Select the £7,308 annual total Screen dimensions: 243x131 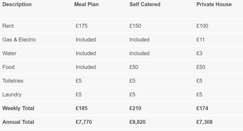(204, 122)
